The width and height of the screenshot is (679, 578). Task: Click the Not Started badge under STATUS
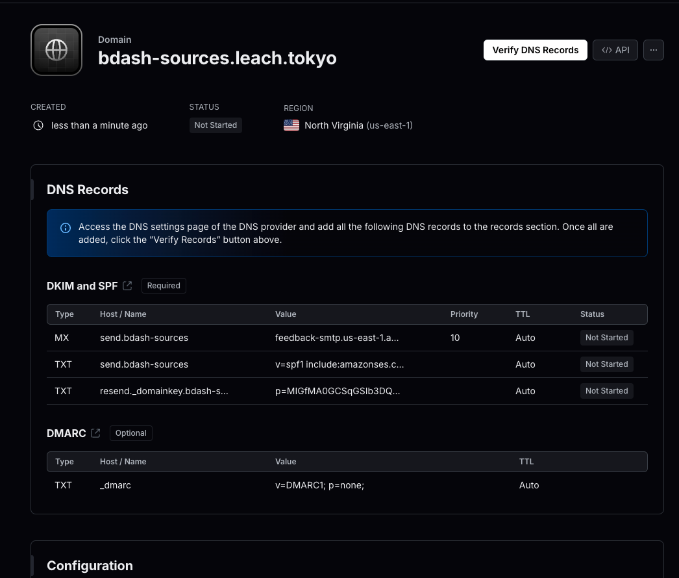point(215,125)
